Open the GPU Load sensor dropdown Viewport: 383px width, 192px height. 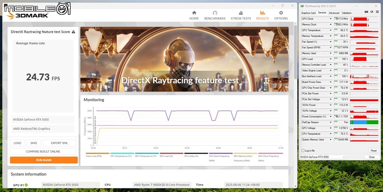331,59
